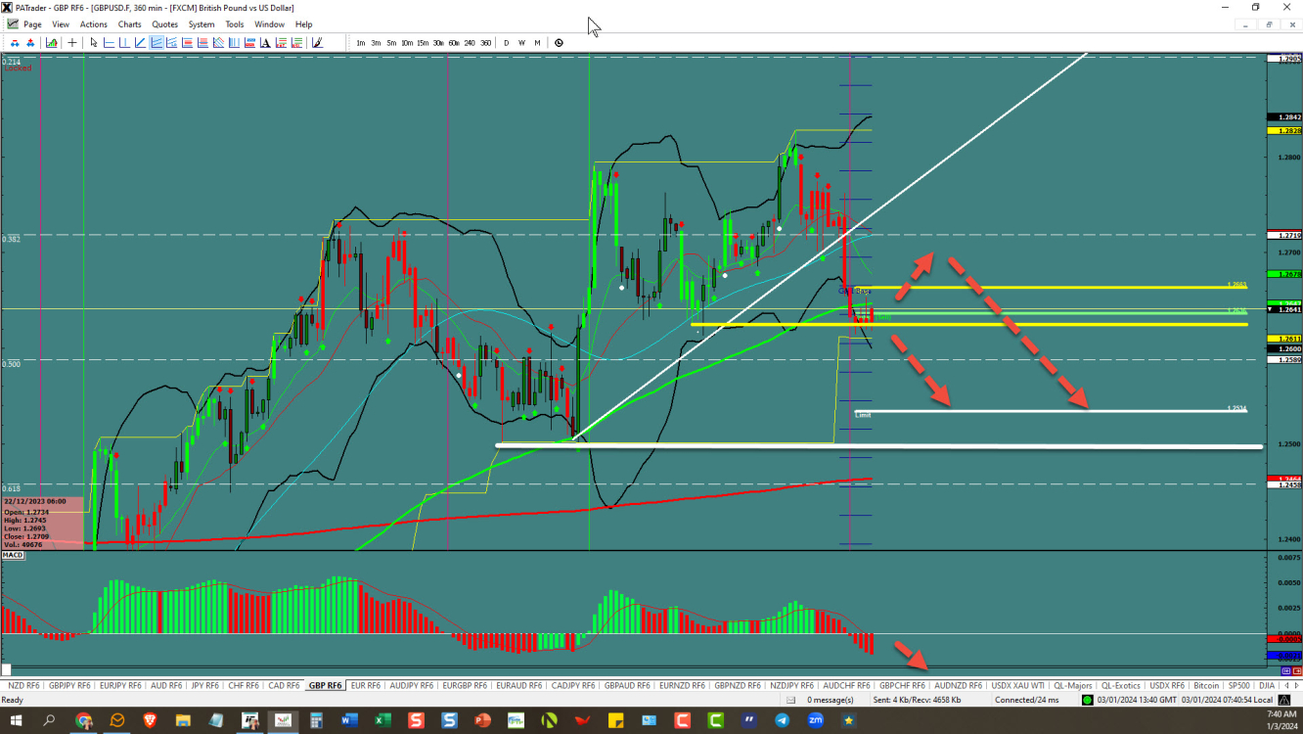Click the text label tool (A icon)
Screen dimensions: 1303x734
[265, 42]
